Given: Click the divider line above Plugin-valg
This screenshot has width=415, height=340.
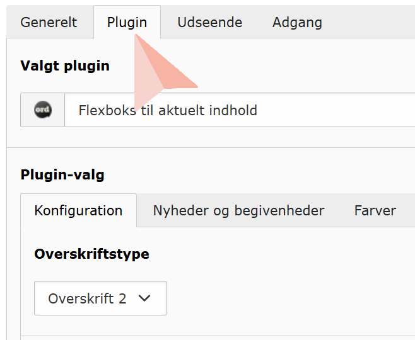Looking at the screenshot, I should [208, 147].
